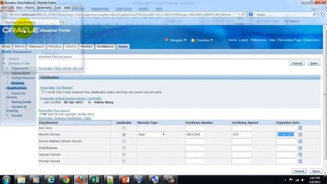Open the History menu
This screenshot has width=327, height=184.
30,8
